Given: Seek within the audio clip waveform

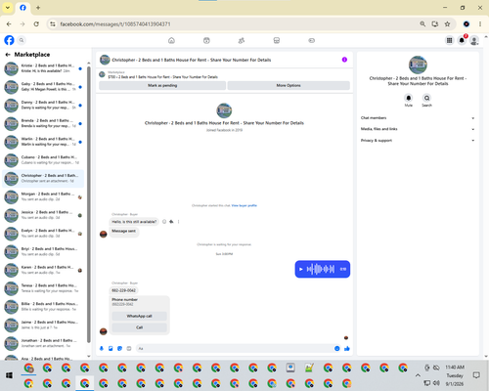Looking at the screenshot, I should [321, 269].
